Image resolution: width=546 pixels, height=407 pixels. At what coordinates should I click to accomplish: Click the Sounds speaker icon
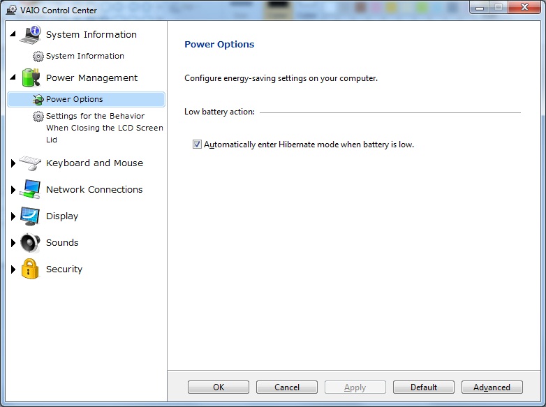(x=30, y=243)
